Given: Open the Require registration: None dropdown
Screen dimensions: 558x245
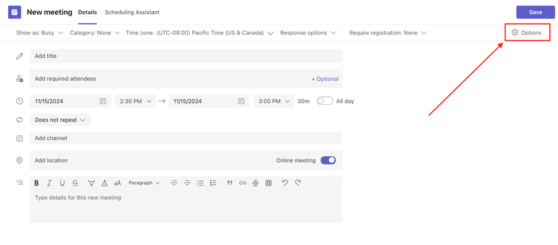Looking at the screenshot, I should click(x=387, y=33).
